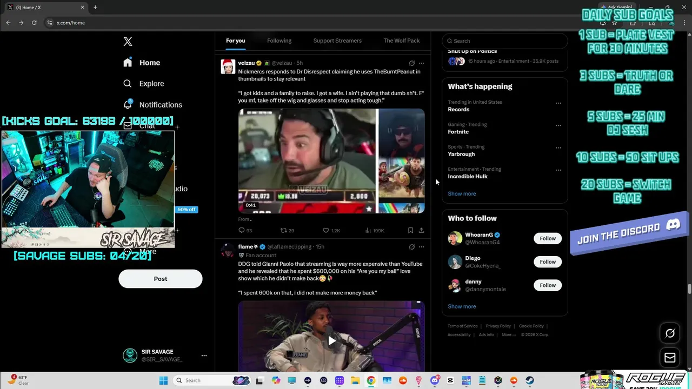Open Explore in the X sidebar

point(143,84)
